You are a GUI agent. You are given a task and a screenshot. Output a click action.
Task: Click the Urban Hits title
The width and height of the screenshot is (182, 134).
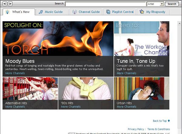click(124, 103)
